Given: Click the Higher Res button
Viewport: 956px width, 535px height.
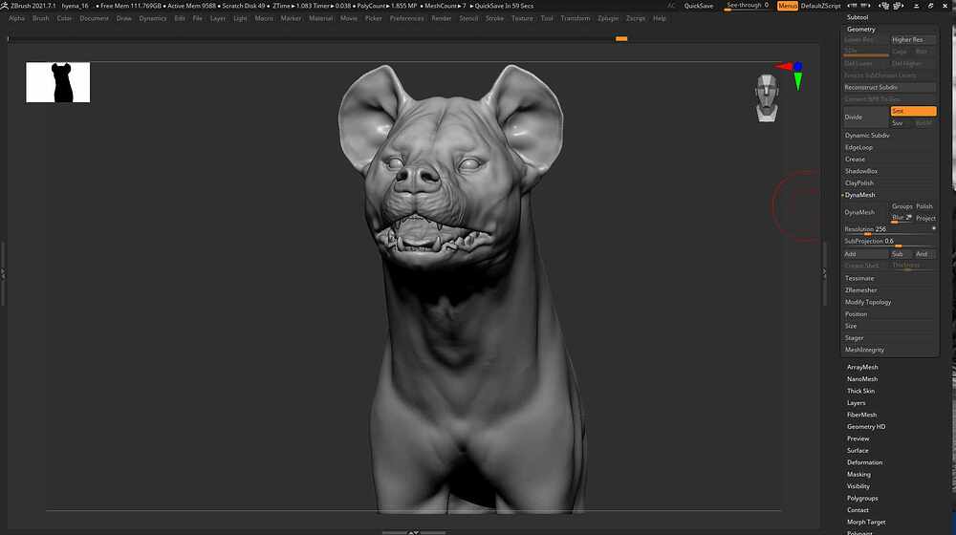Looking at the screenshot, I should coord(913,39).
